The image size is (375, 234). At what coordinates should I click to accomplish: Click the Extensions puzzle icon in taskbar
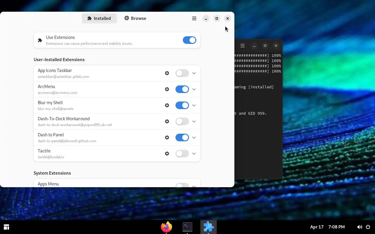click(209, 227)
